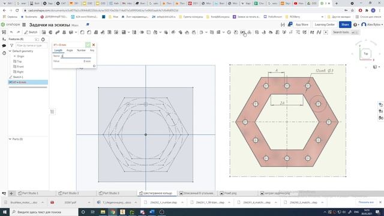The image size is (384, 216).
Task: Click the variable Name input field
Action: coord(76,56)
